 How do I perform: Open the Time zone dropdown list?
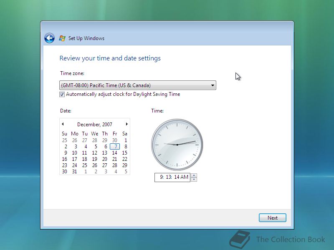pyautogui.click(x=138, y=85)
